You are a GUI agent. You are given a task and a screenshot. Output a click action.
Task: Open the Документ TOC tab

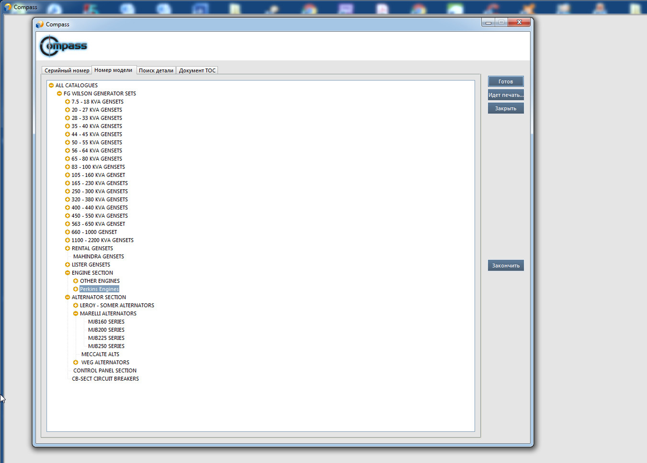[197, 70]
